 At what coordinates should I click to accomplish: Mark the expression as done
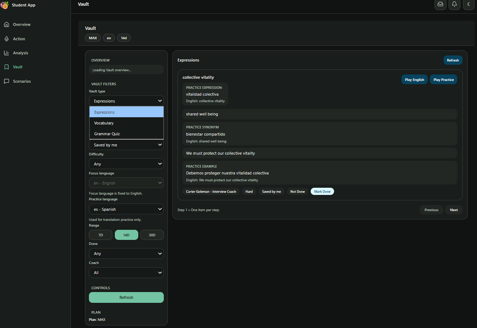(x=322, y=192)
